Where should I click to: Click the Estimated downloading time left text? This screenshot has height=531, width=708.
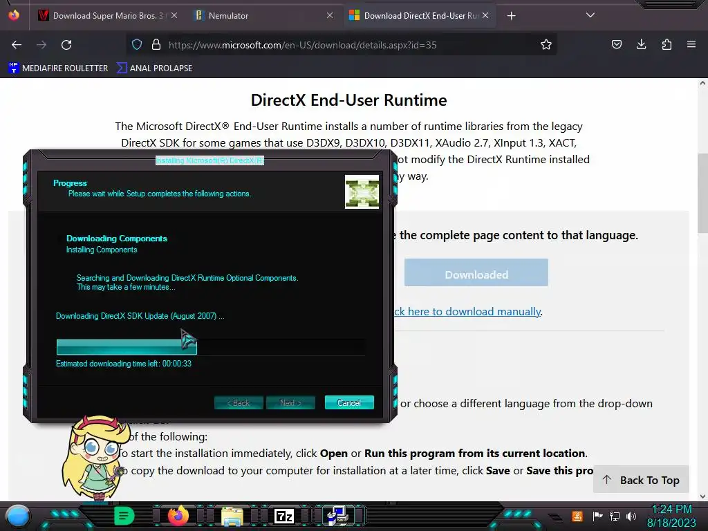point(124,364)
